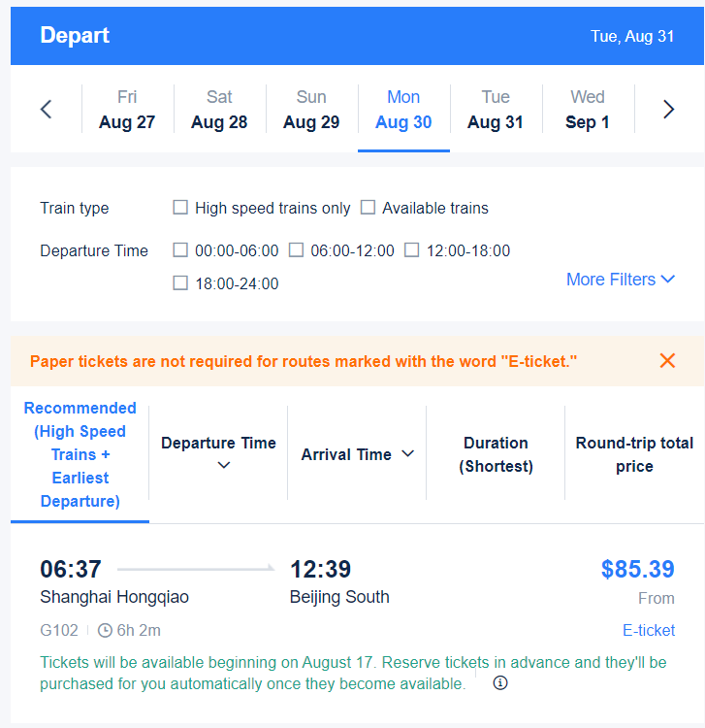Sort by Round-trip total price
705x728 pixels.
click(x=634, y=454)
